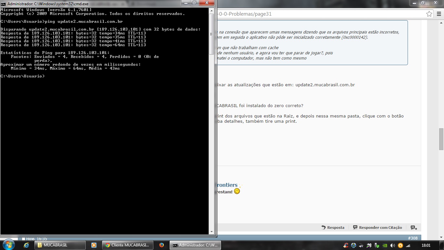This screenshot has width=444, height=250.
Task: Open Windows Media Player taskbar icon
Action: point(94,245)
